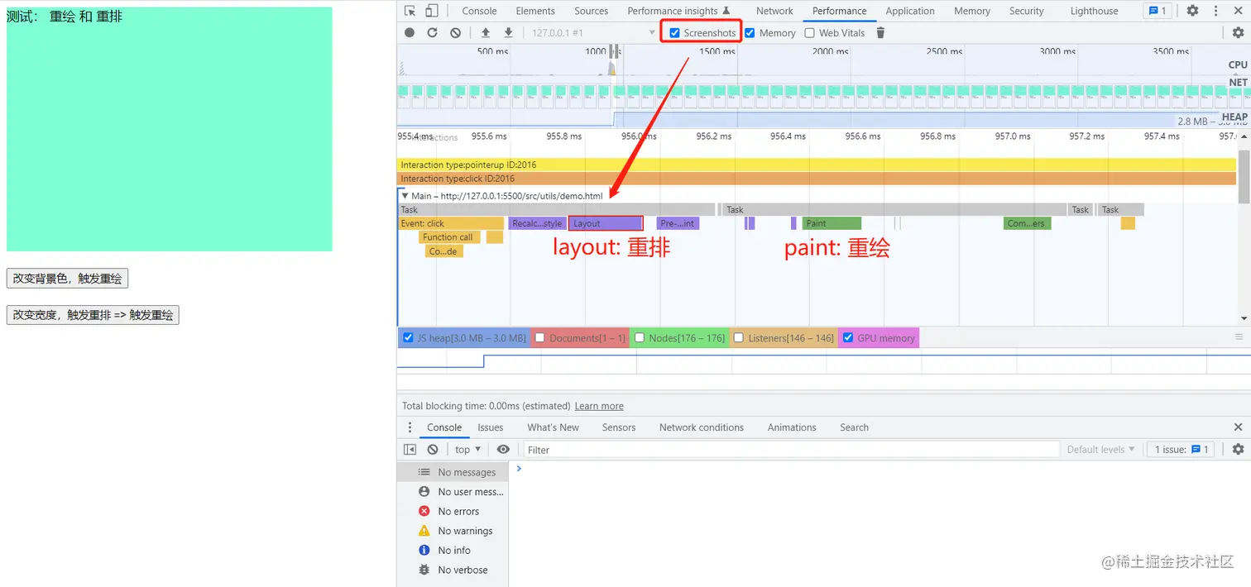
Task: Open the Memory tab
Action: [x=972, y=11]
